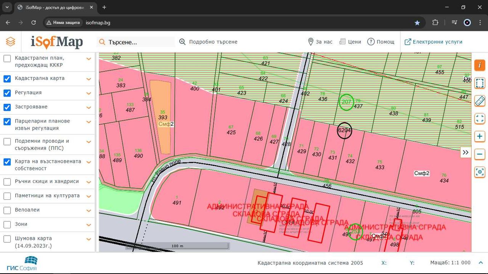Bookmark this page with star icon
The height and width of the screenshot is (274, 488).
point(417,22)
